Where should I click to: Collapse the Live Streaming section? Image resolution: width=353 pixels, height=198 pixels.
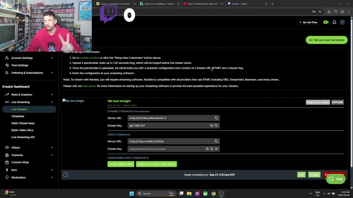(29, 102)
